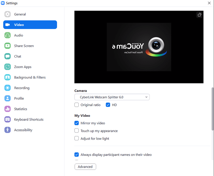
Task: Click the Video camera icon in sidebar
Action: 7,25
